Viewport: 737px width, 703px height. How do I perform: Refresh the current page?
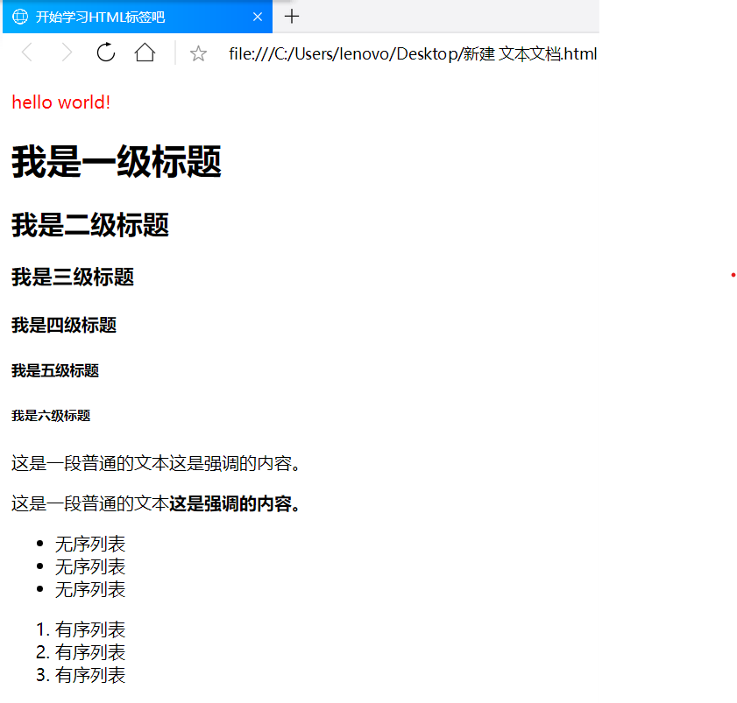(105, 53)
